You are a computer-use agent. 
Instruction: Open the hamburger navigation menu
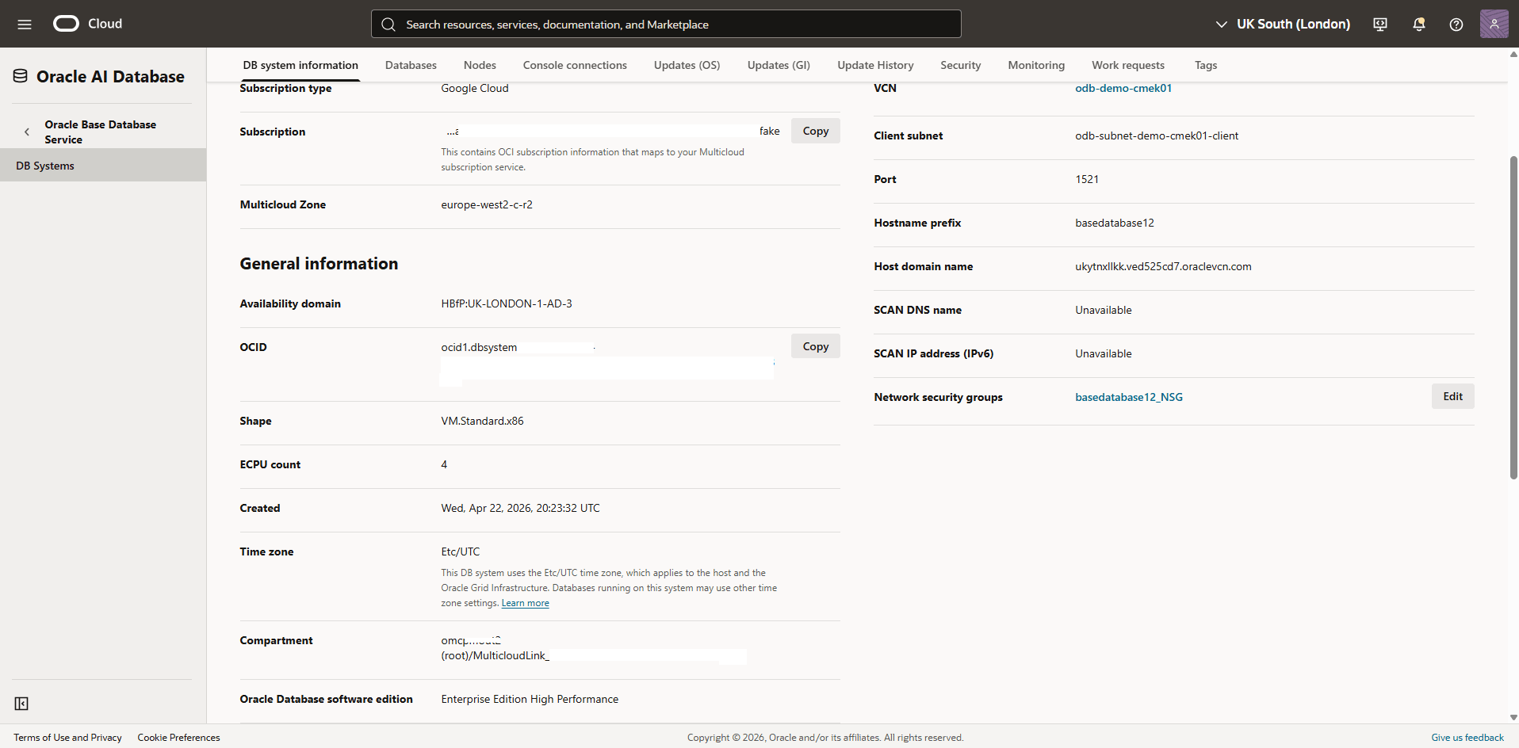[x=25, y=24]
